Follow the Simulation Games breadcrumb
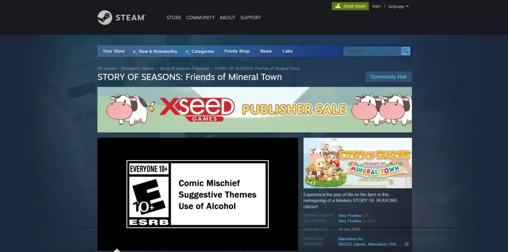Screen dimensions: 508x252 tap(138, 68)
